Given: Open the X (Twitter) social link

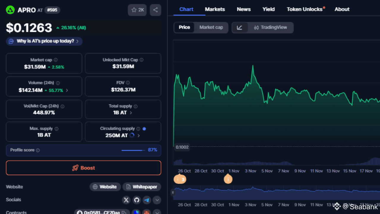Looking at the screenshot, I should [x=126, y=200].
